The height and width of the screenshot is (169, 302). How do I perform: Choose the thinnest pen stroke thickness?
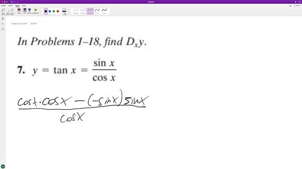(x=76, y=11)
